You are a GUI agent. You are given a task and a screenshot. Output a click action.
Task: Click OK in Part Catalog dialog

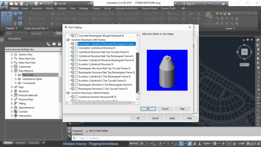click(x=148, y=109)
